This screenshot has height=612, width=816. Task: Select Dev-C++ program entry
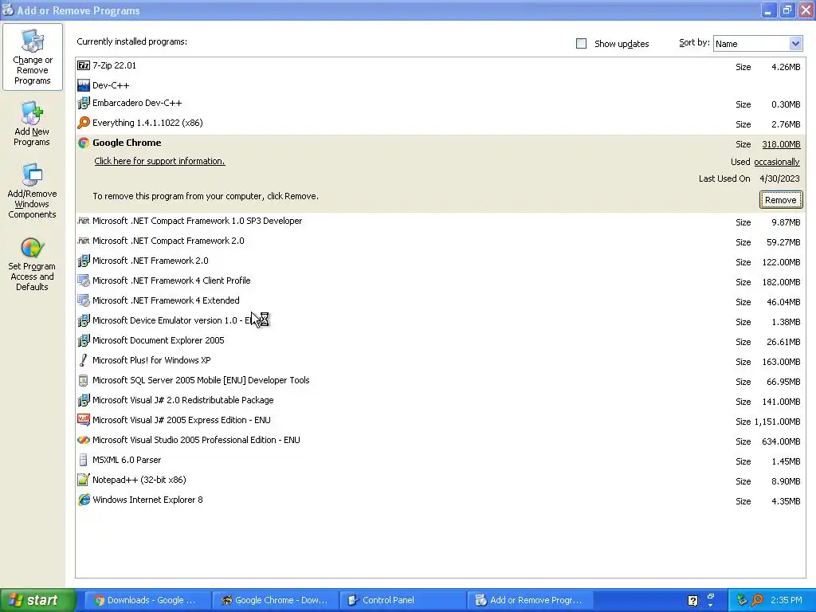click(x=440, y=85)
